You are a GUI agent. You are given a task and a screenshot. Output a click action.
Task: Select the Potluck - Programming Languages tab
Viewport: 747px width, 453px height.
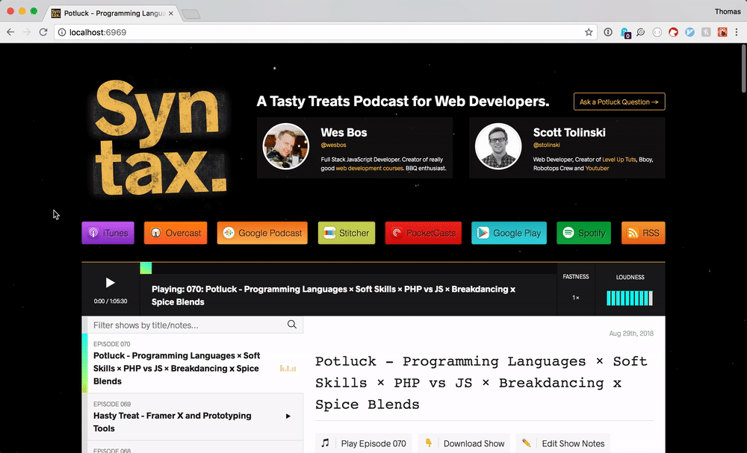pyautogui.click(x=112, y=13)
